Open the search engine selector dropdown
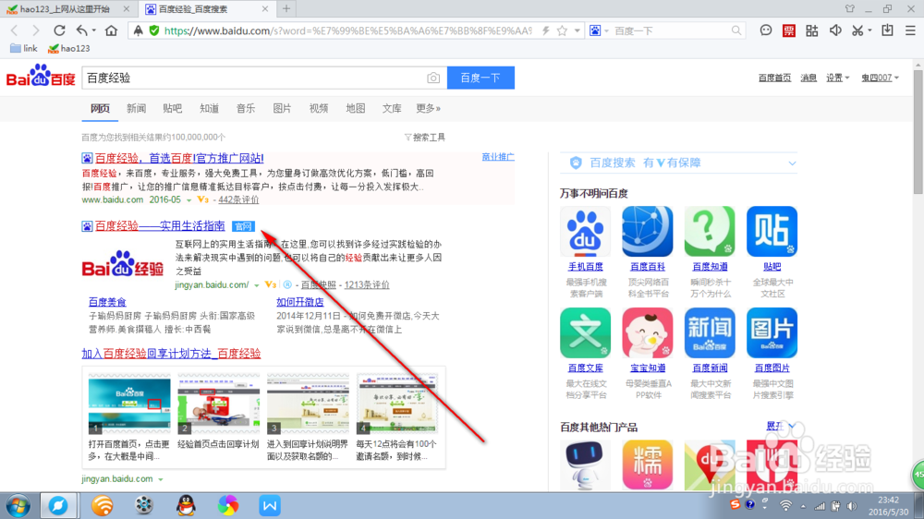 click(606, 30)
